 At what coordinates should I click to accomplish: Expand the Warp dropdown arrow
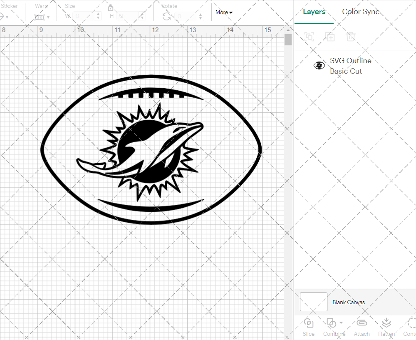click(48, 17)
